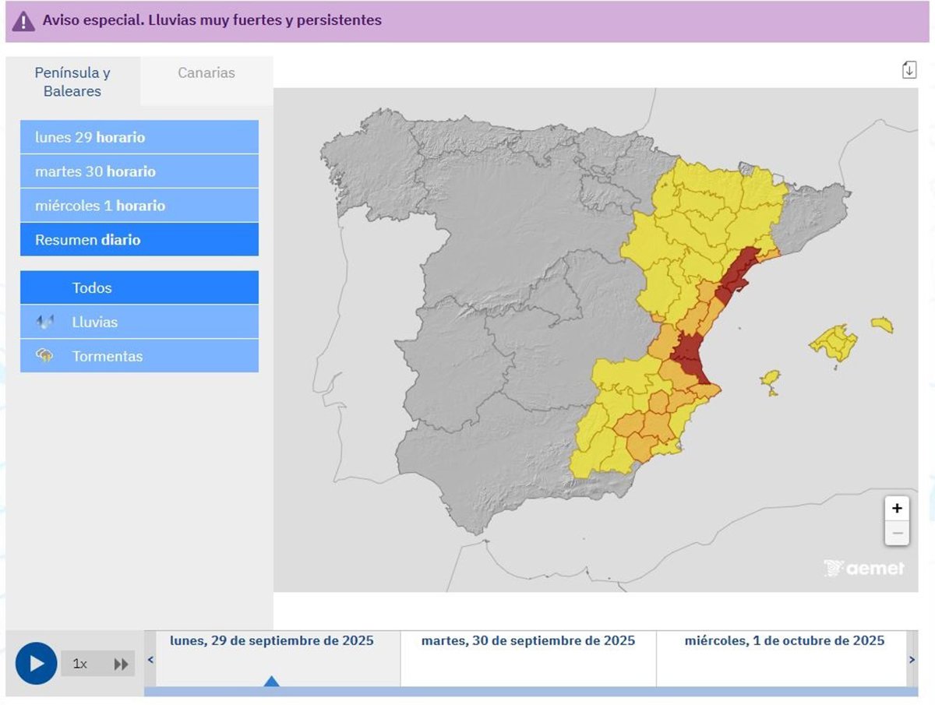This screenshot has height=705, width=935.
Task: Select the Península y Baleares tab
Action: click(72, 82)
